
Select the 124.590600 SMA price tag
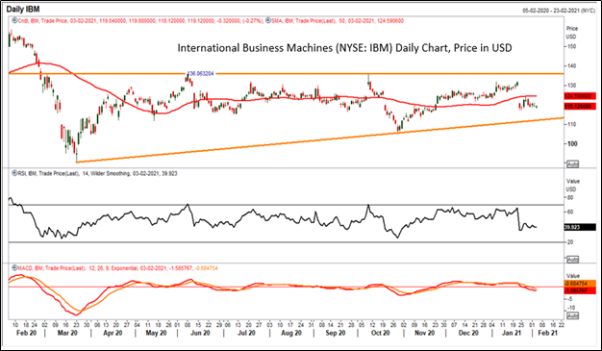(580, 96)
